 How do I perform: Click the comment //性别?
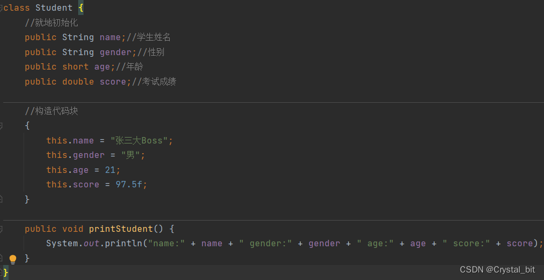coord(151,52)
